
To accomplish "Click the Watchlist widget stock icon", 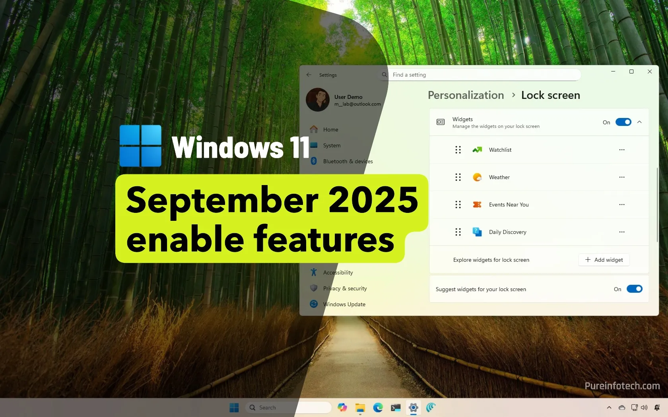I will [477, 150].
